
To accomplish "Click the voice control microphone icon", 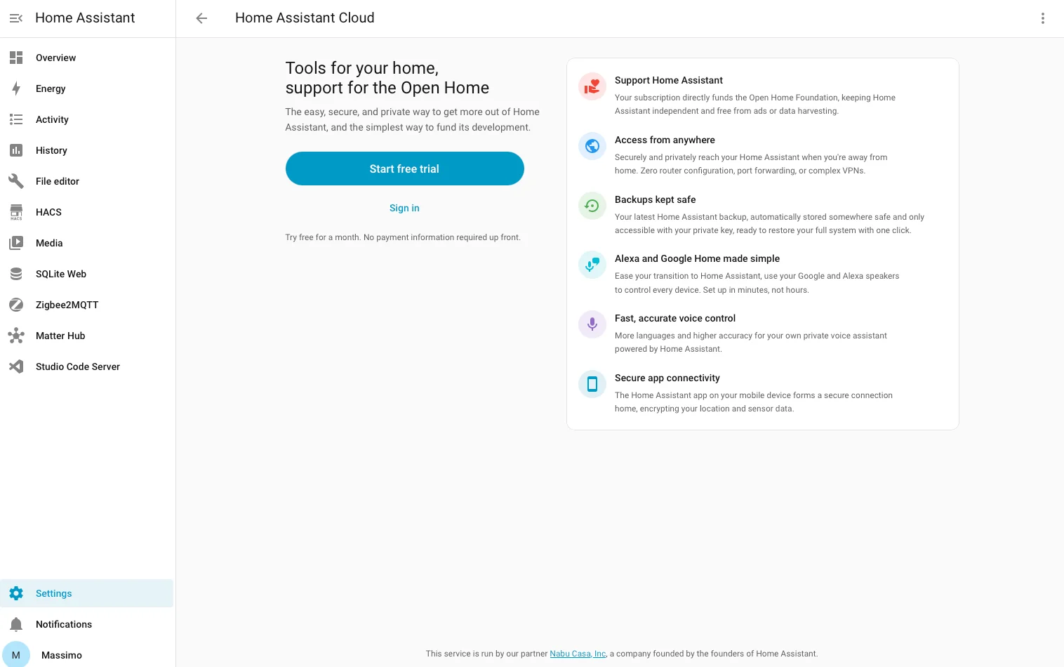I will point(592,324).
